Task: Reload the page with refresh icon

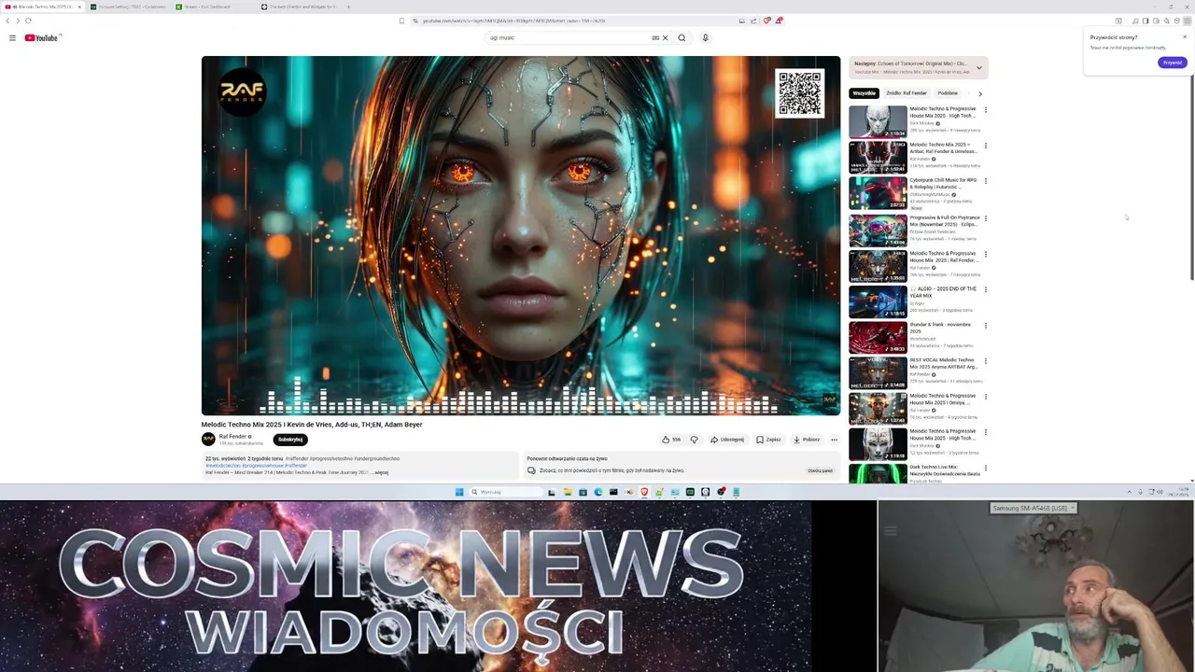Action: pos(28,21)
